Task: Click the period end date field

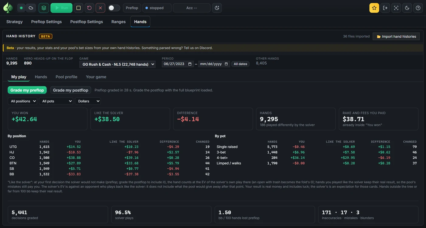Action: (214, 64)
